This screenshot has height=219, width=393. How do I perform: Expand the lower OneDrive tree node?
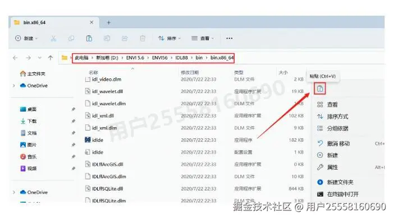(14, 192)
